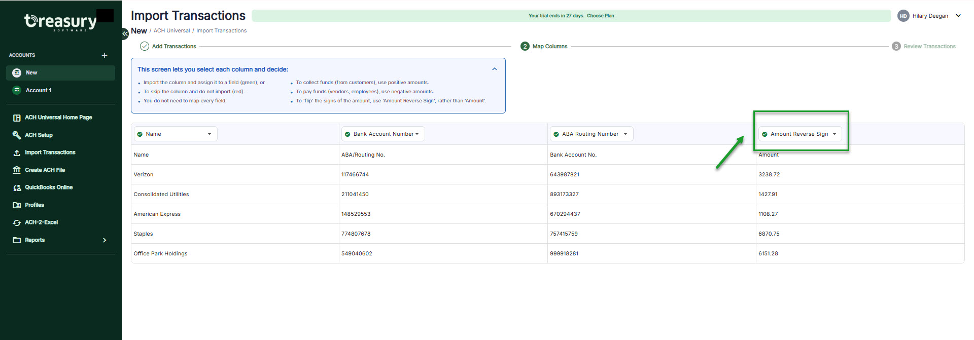Add a new account with plus icon
Image resolution: width=974 pixels, height=340 pixels.
(x=105, y=55)
